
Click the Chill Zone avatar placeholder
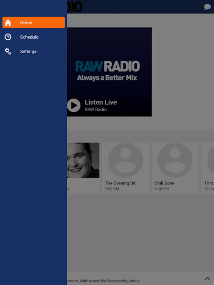point(175,160)
